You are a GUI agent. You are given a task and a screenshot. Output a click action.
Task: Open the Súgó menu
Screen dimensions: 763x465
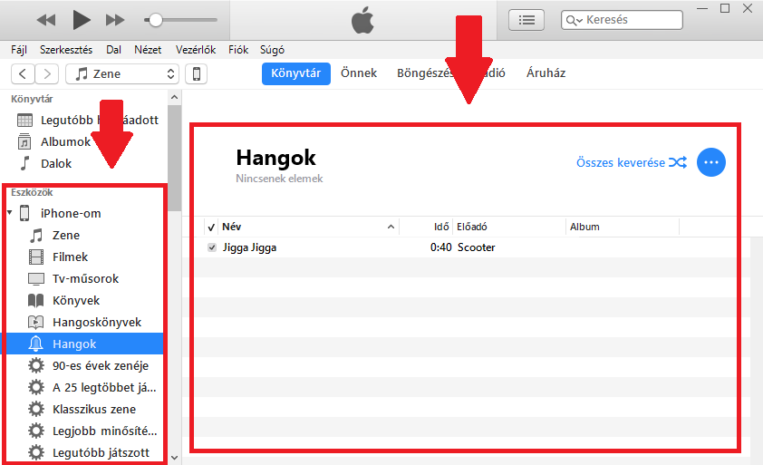272,50
